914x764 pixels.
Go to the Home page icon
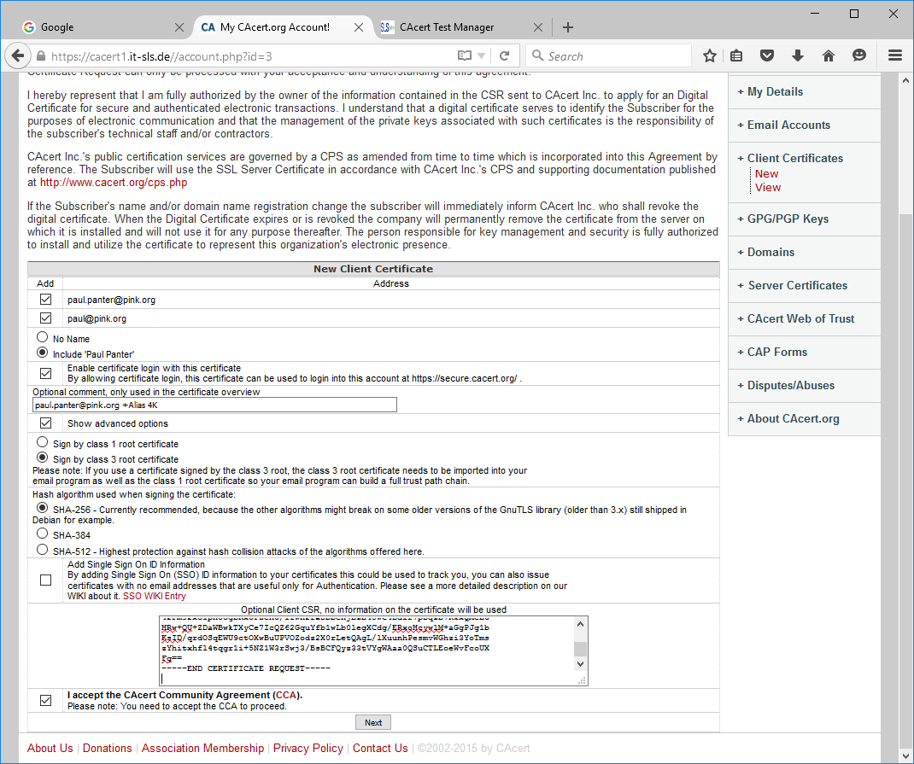(x=828, y=56)
